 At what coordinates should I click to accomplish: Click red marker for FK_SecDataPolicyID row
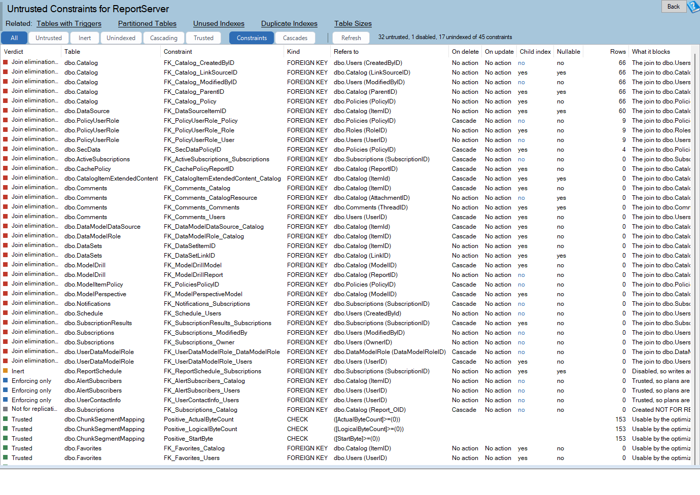pos(6,150)
